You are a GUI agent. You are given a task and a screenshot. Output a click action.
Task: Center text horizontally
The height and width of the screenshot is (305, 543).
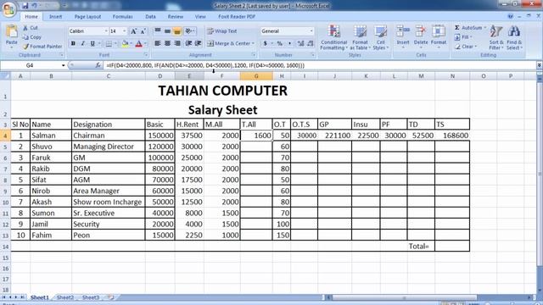[167, 43]
